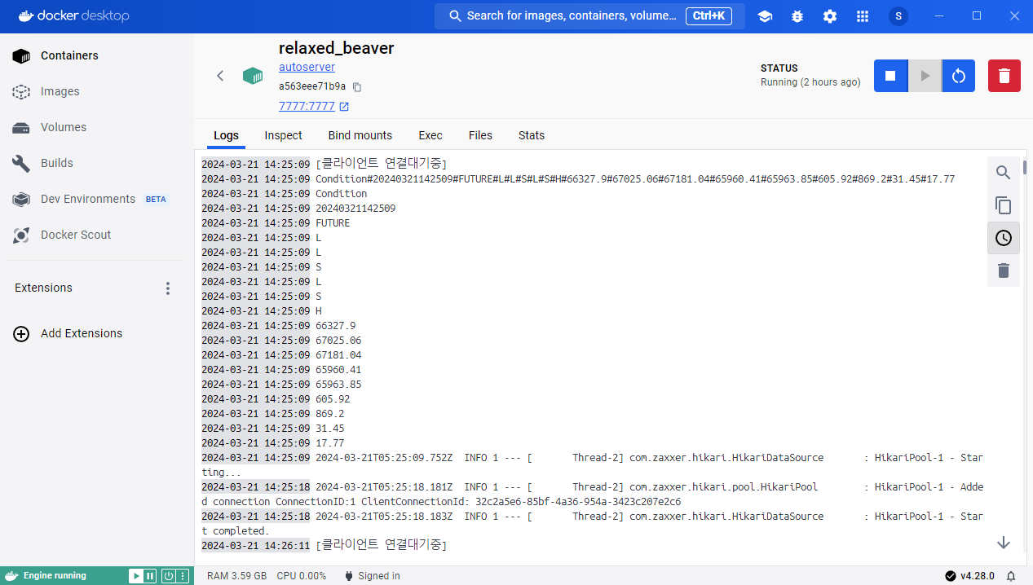
Task: Open the Learning center graduation cap icon
Action: pos(765,16)
